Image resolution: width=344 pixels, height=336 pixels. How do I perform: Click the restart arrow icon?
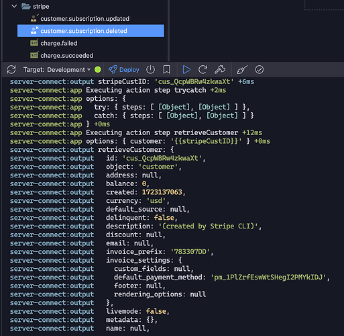click(x=203, y=70)
